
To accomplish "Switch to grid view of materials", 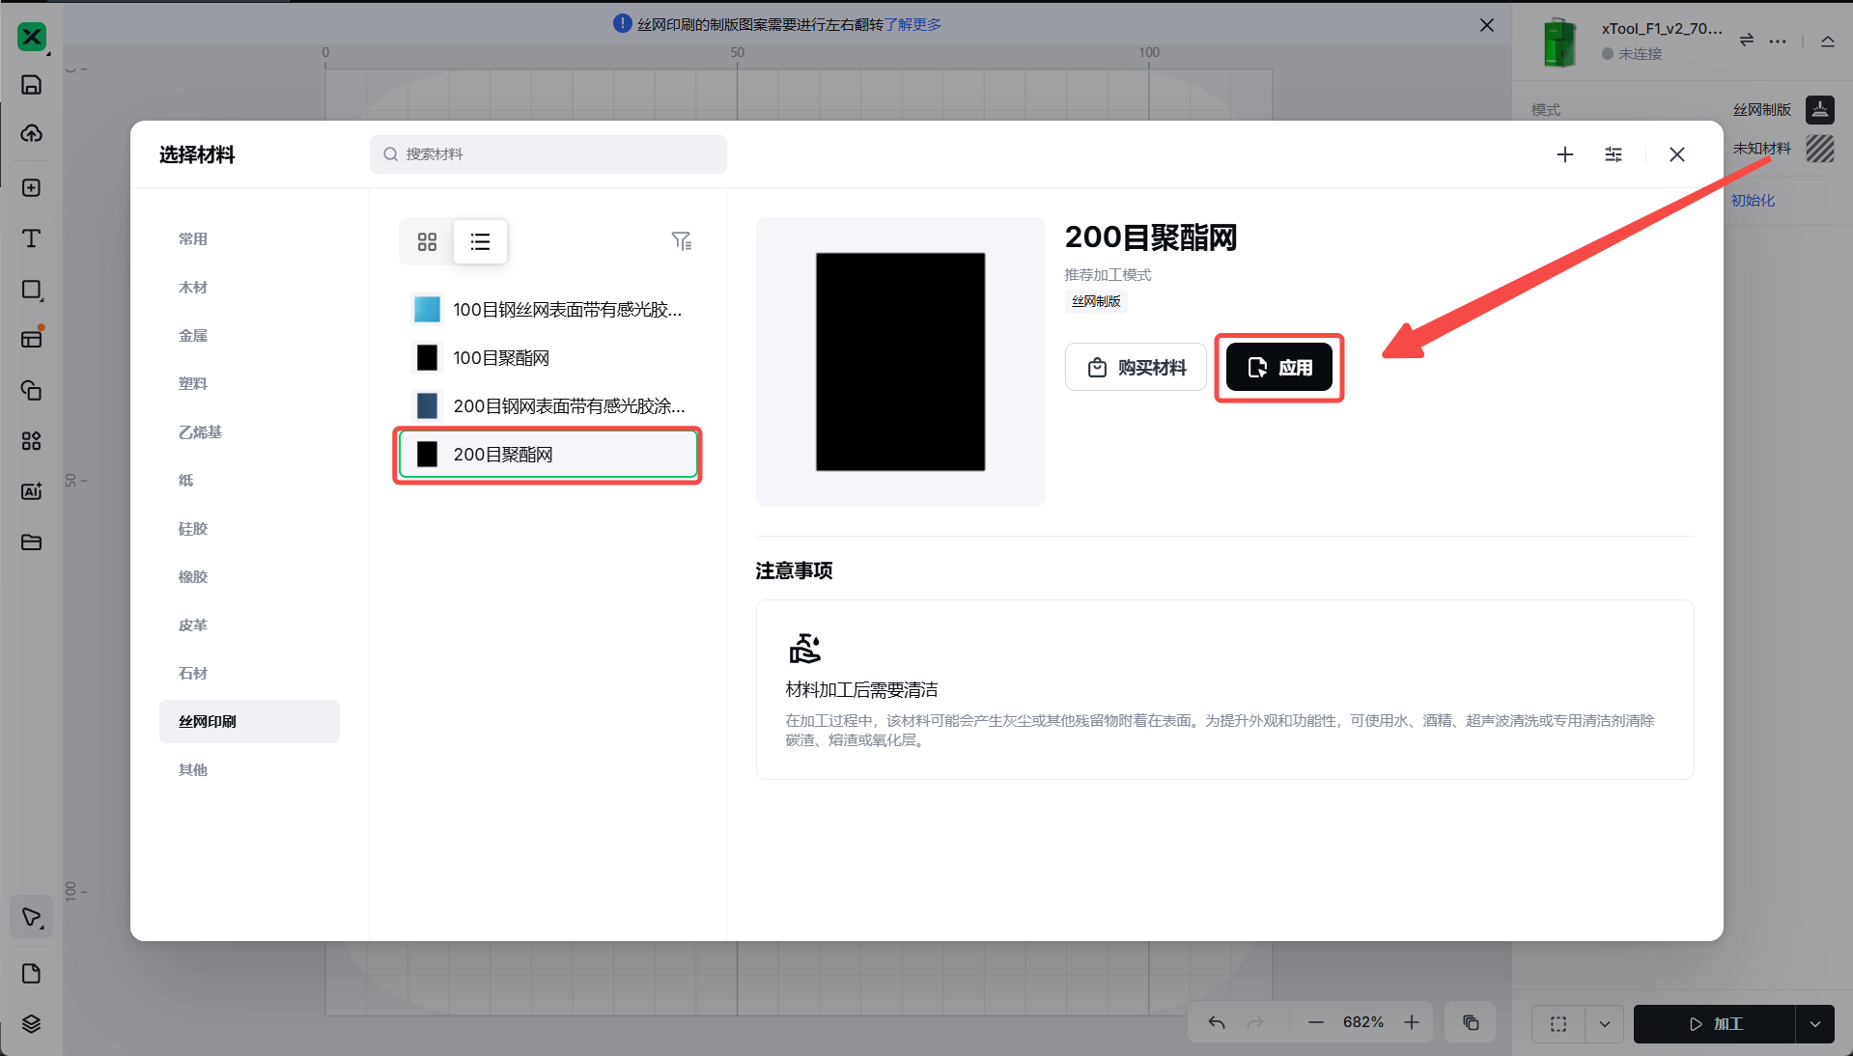I will [x=427, y=241].
